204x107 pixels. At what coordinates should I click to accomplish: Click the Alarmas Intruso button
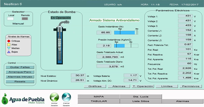pos(20,77)
